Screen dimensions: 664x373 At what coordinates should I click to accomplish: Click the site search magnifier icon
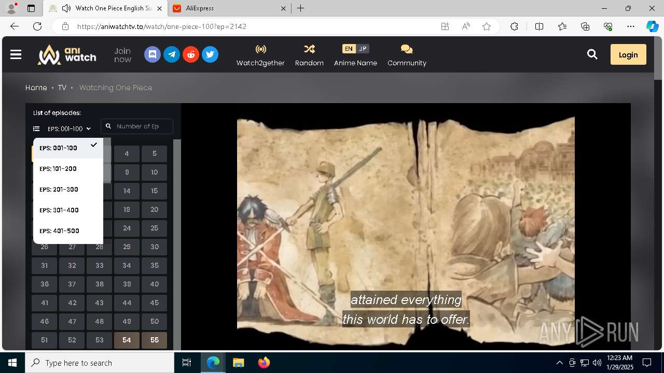pyautogui.click(x=592, y=54)
